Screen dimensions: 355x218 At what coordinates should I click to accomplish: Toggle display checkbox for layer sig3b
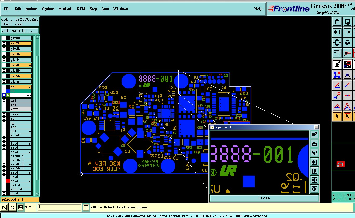click(x=4, y=54)
